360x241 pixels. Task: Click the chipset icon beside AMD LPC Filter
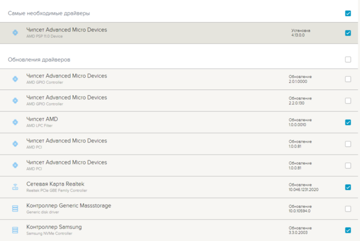16,122
